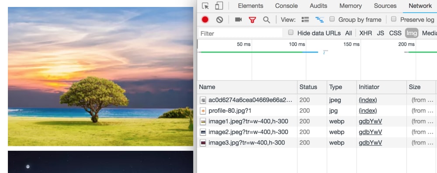Screen dimensions: 437x173
Task: Stop recording network log red button
Action: pyautogui.click(x=205, y=20)
